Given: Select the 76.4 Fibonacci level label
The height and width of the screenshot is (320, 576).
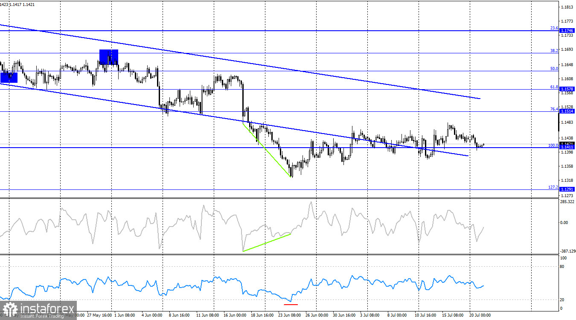Looking at the screenshot, I should (554, 109).
